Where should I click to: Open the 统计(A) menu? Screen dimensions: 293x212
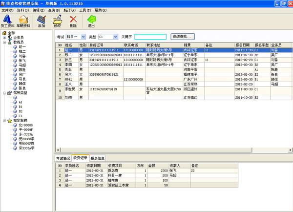(70, 10)
